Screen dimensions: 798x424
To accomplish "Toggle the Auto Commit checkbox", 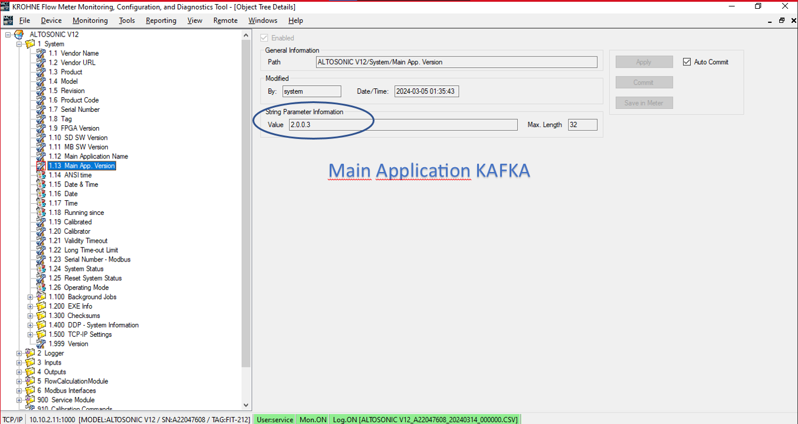I will click(687, 62).
